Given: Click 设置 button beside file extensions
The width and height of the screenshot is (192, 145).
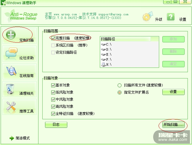Looking at the screenshot, I should pos(173,92).
